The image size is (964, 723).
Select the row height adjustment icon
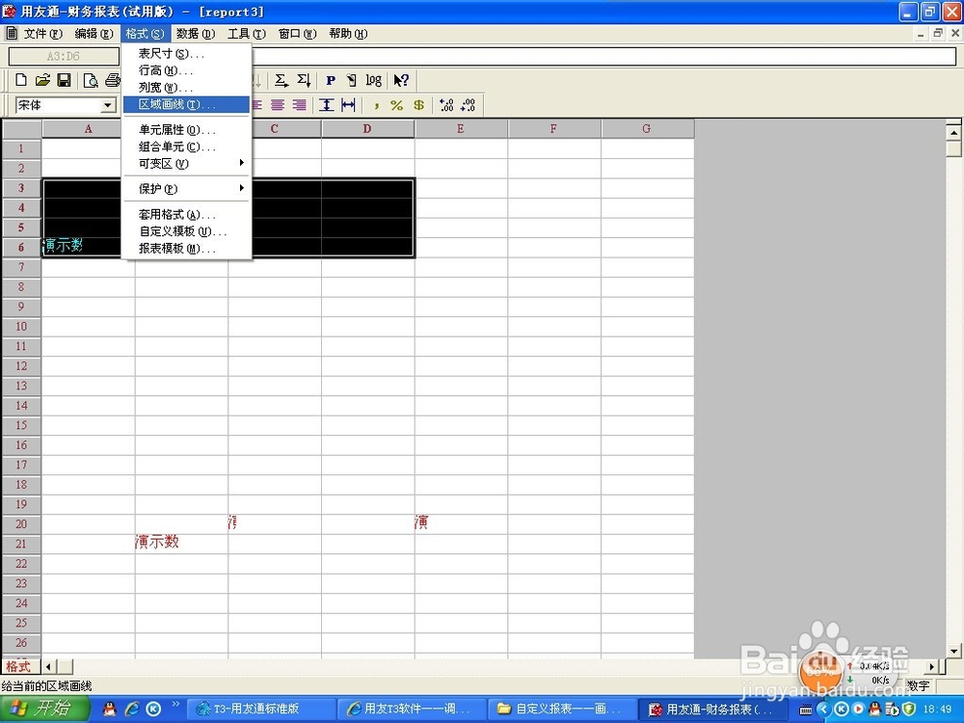(328, 104)
